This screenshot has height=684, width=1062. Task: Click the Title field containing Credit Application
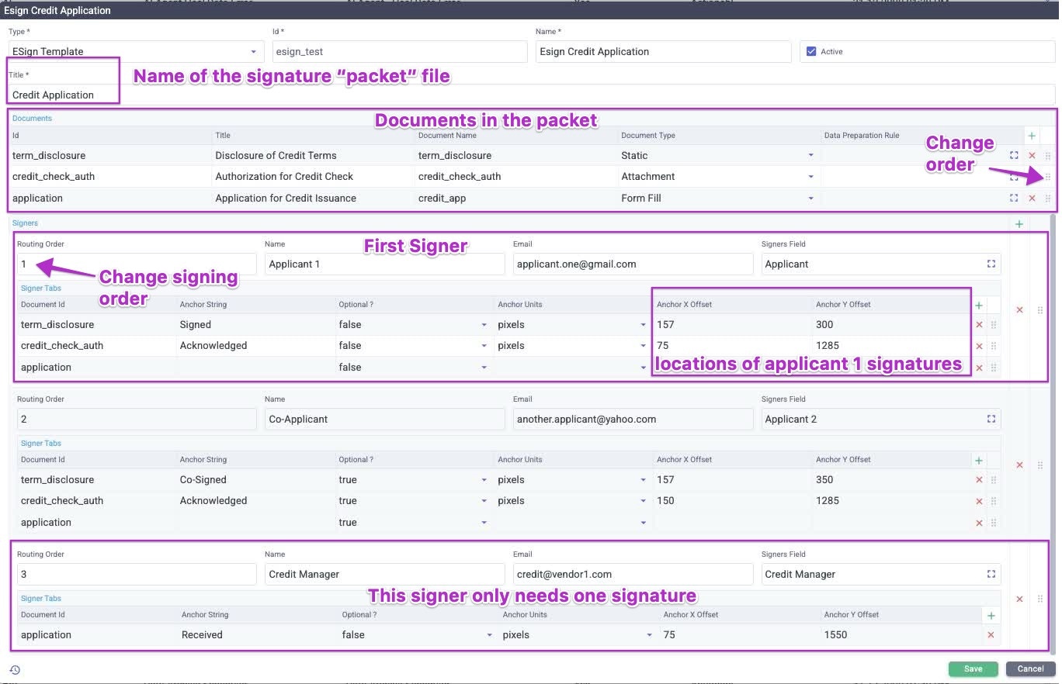tap(62, 95)
